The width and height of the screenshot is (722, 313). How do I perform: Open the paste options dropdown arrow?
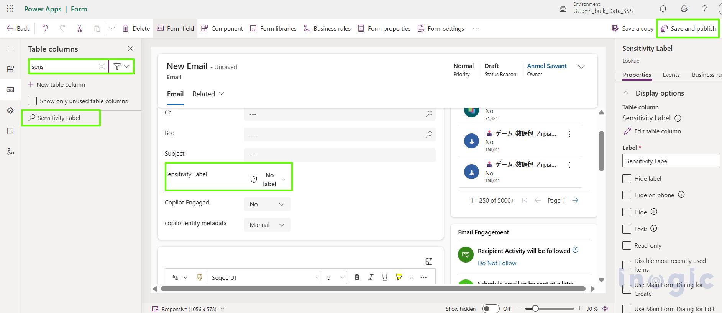[x=112, y=28]
